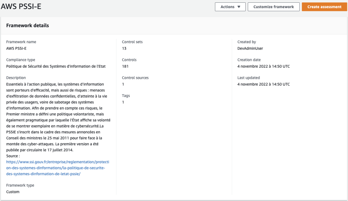This screenshot has width=348, height=201.
Task: Click the Controls value 181
Action: [125, 66]
